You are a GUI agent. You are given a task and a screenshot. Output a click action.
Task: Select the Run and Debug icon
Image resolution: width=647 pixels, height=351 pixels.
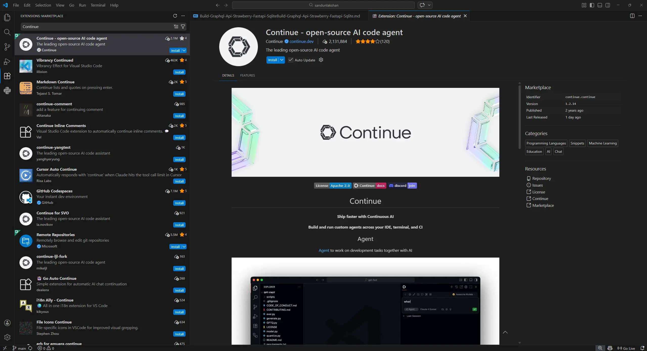(7, 61)
